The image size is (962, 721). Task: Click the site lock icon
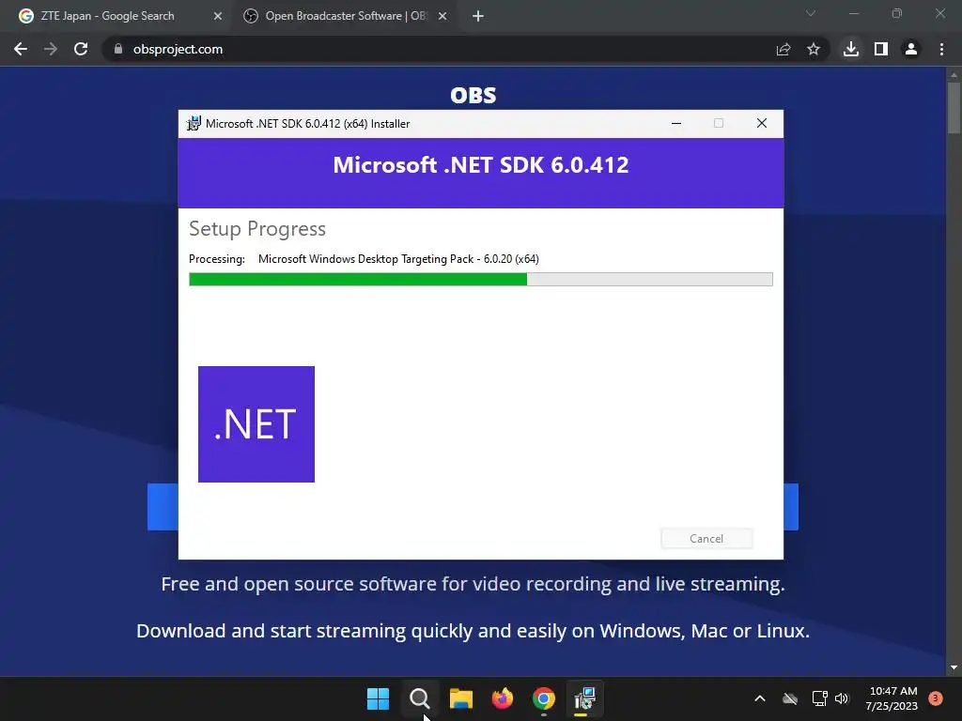pyautogui.click(x=118, y=49)
